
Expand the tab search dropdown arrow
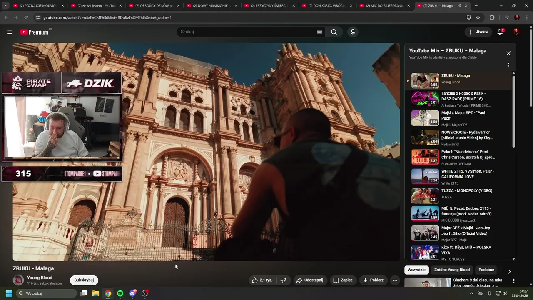pyautogui.click(x=5, y=6)
